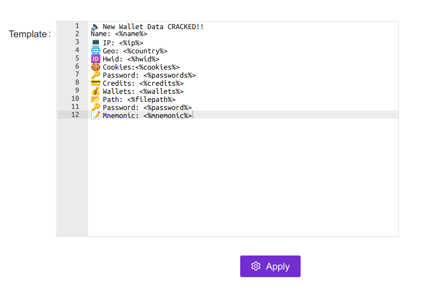The image size is (421, 290).
Task: Click the memo emoji before Mnemonic
Action: 96,115
